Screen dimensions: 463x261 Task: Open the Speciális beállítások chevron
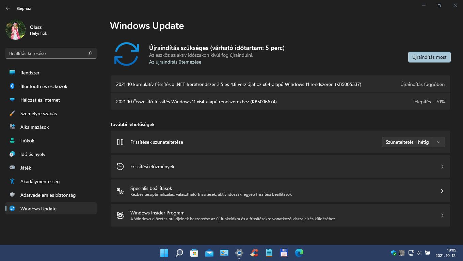pos(442,191)
